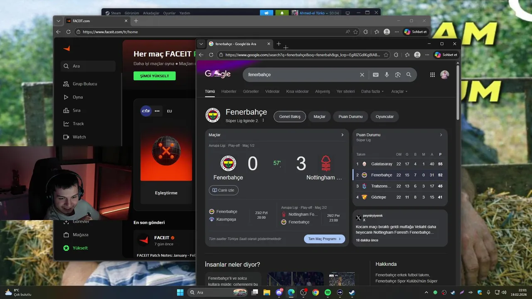Open the on-screen keyboard icon in Google search

point(376,75)
